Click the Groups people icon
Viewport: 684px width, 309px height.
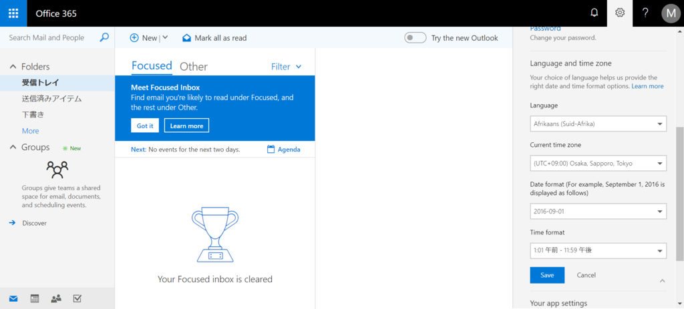pos(57,170)
